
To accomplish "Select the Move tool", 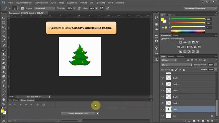I will (4, 18).
